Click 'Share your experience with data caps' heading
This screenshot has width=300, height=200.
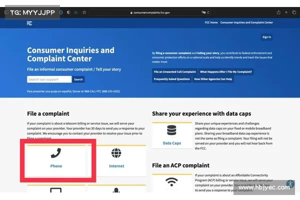tap(201, 113)
